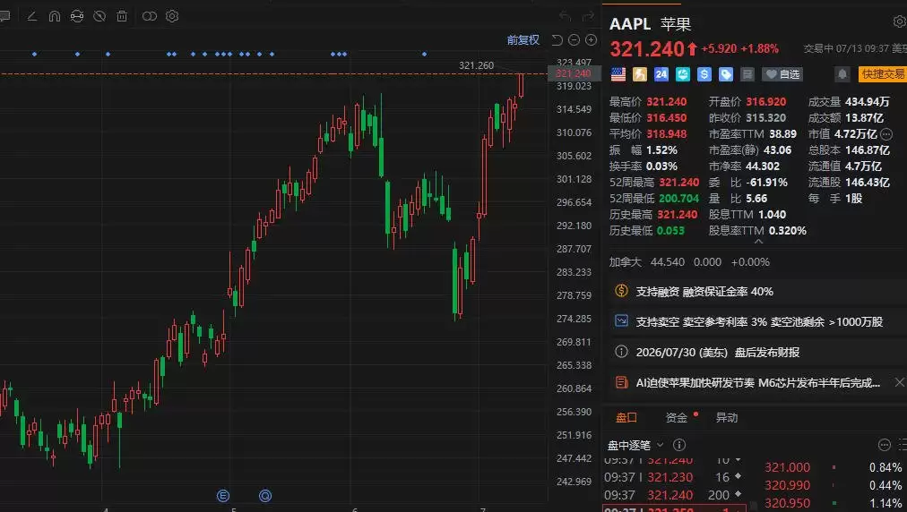Viewport: 907px width, 512px height.
Task: Click the 历史最低 0.053 value
Action: (671, 231)
